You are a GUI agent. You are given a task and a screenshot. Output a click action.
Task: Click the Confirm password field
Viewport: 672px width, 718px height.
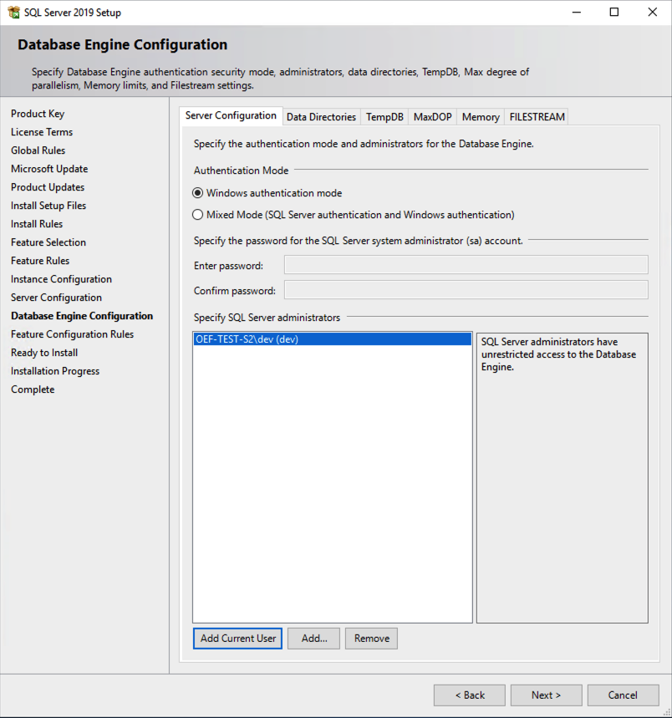coord(466,290)
